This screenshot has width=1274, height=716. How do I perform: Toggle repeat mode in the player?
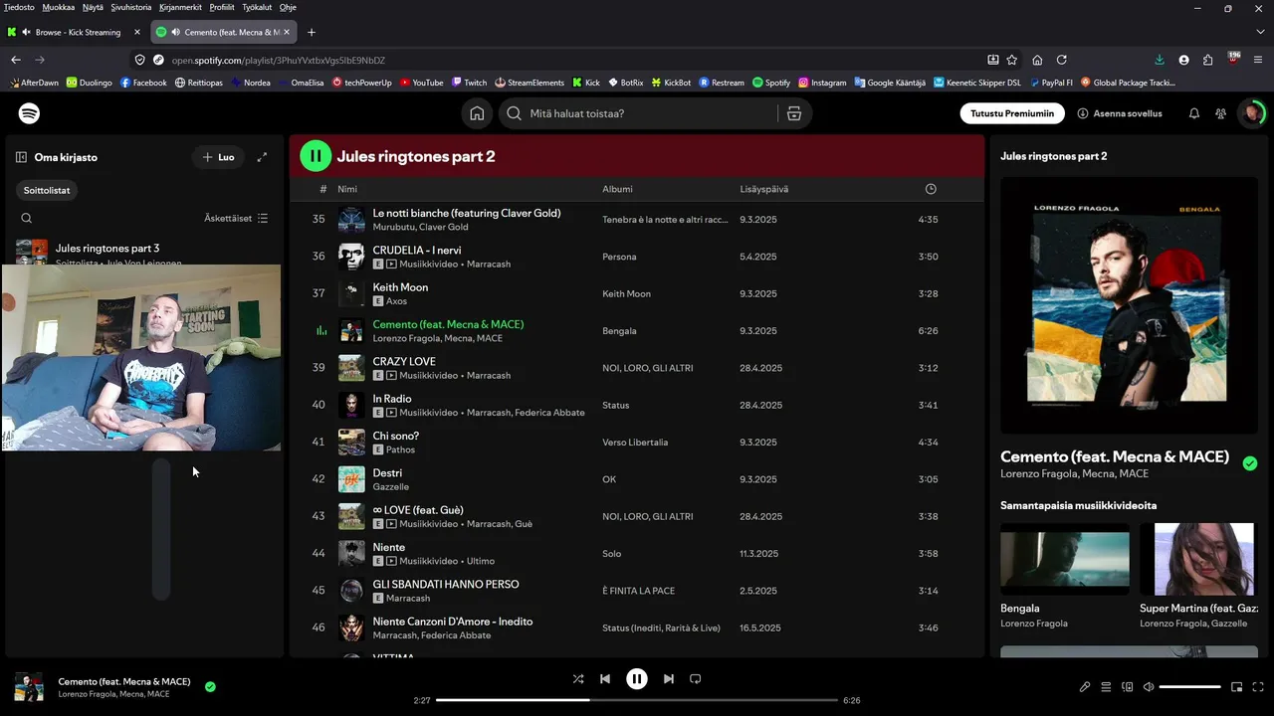tap(696, 679)
